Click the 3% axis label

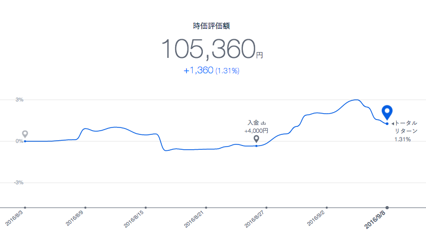coord(19,100)
